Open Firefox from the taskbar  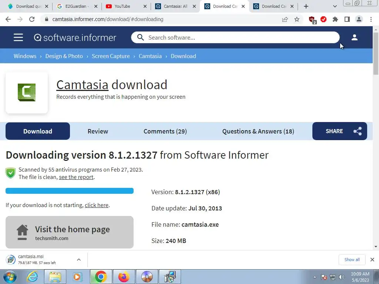point(124,277)
